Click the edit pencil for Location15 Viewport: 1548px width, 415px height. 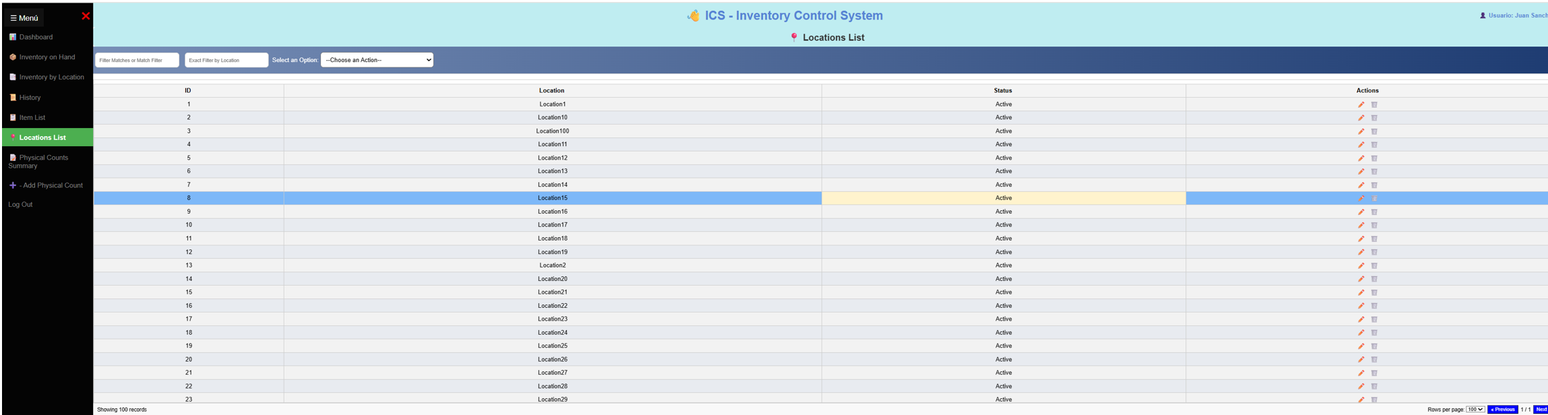(1361, 198)
